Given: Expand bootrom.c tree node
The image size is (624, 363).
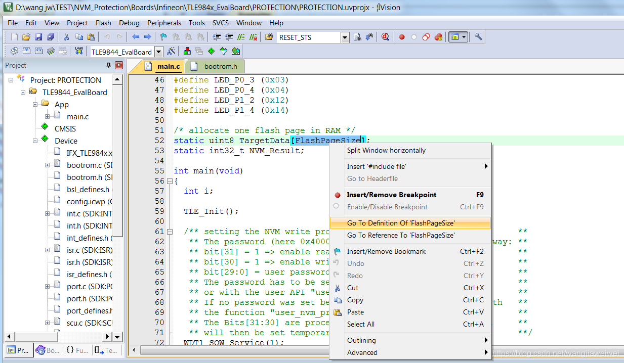Looking at the screenshot, I should (x=48, y=165).
